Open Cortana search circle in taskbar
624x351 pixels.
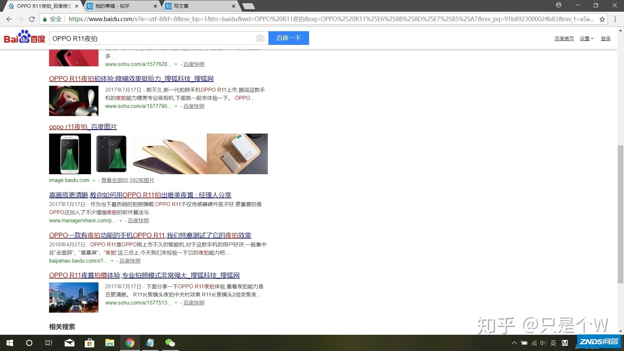pyautogui.click(x=29, y=343)
